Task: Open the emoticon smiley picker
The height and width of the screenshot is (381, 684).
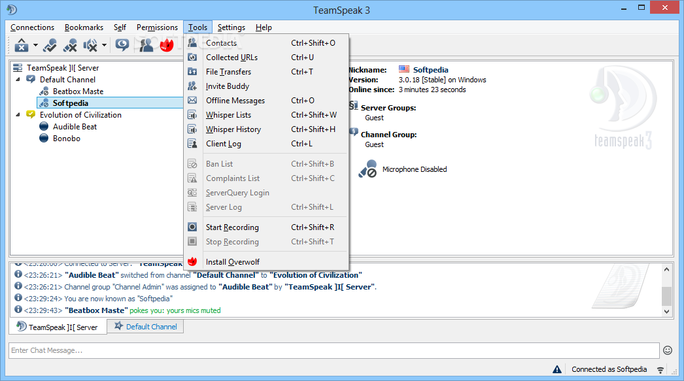Action: (x=668, y=350)
